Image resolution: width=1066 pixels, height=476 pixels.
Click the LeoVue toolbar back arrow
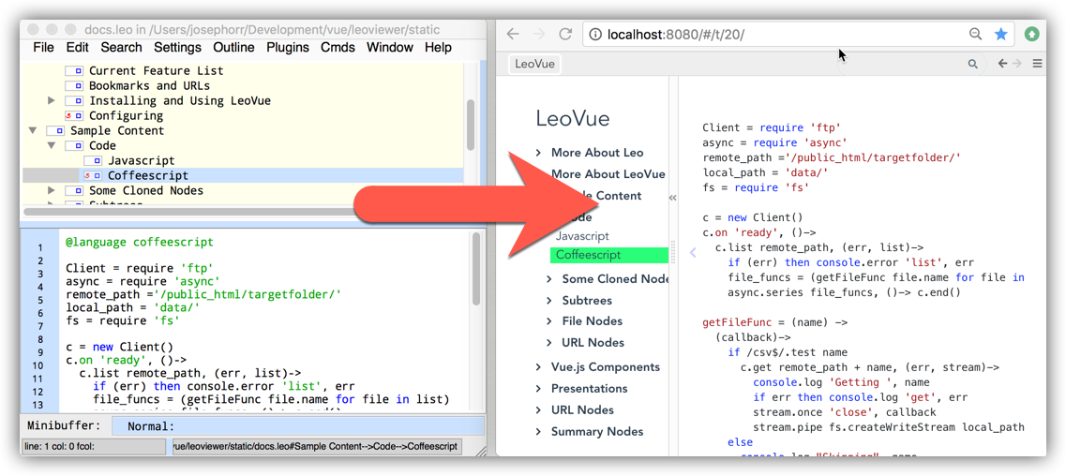click(x=1002, y=64)
